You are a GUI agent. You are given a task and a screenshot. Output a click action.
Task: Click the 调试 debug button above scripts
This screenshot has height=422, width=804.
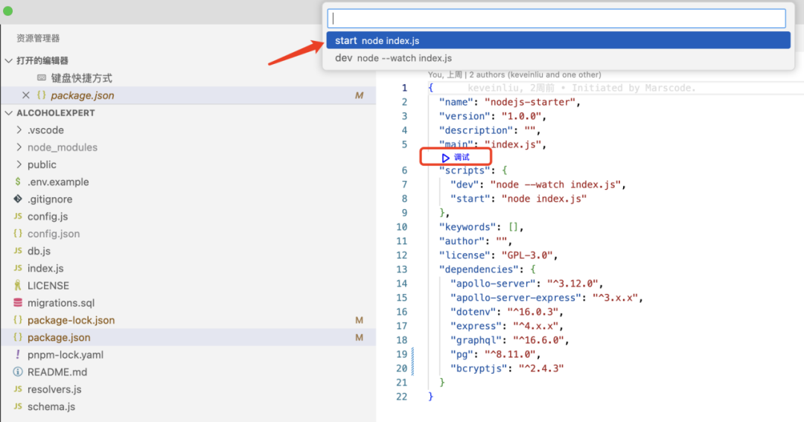tap(455, 157)
